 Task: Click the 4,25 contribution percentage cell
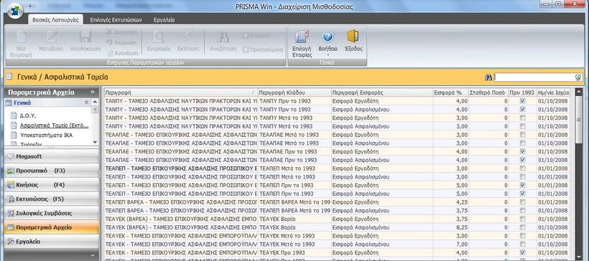click(450, 202)
